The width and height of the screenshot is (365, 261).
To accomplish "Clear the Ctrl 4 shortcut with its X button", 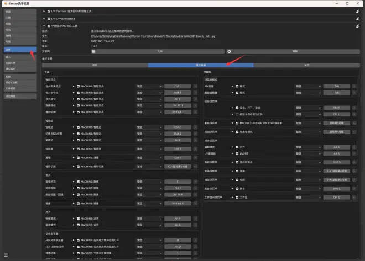I will pyautogui.click(x=195, y=158).
